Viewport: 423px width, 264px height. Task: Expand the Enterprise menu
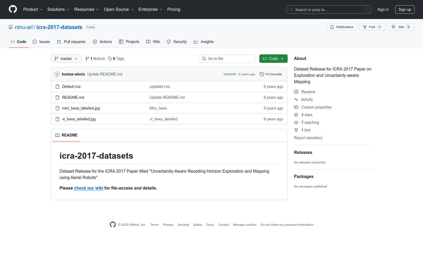(150, 9)
